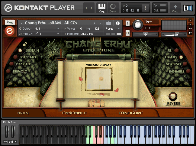Click the pan center icon
This screenshot has width=196, height=146.
[x=145, y=34]
